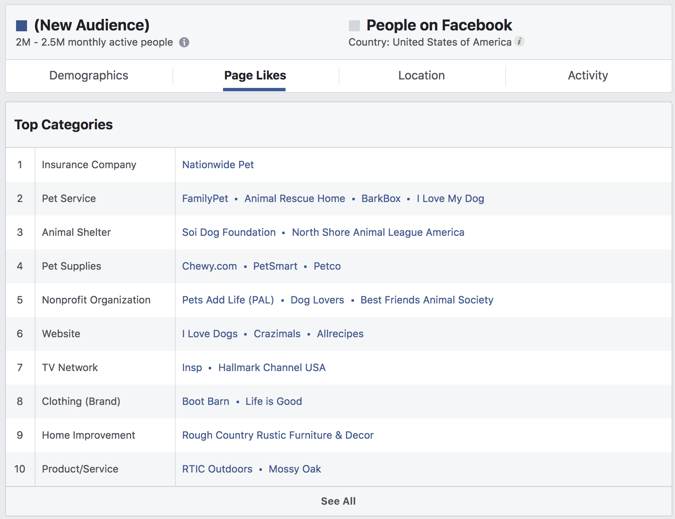Click the blue New Audience color square

coord(22,26)
